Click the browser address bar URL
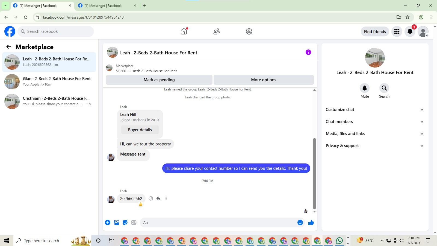The height and width of the screenshot is (246, 437). (x=83, y=17)
